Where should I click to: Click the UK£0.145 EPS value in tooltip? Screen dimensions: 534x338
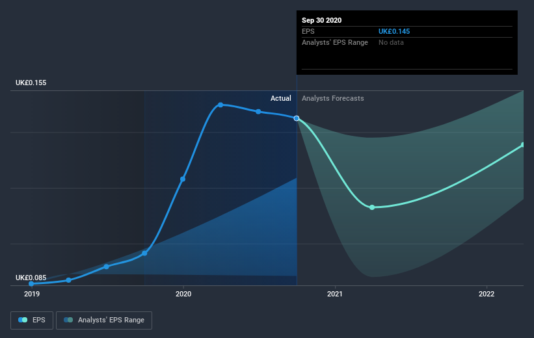point(394,31)
